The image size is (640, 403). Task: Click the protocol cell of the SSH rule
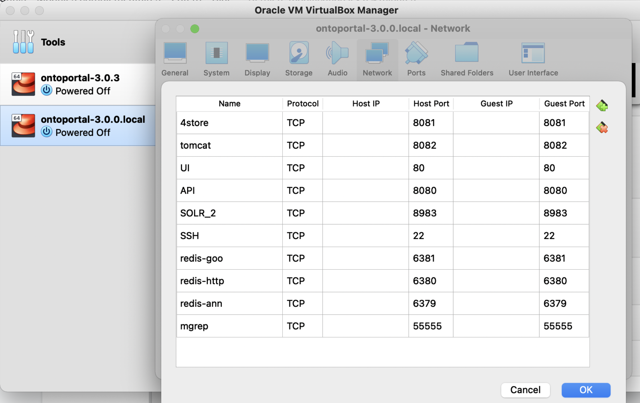coord(303,236)
